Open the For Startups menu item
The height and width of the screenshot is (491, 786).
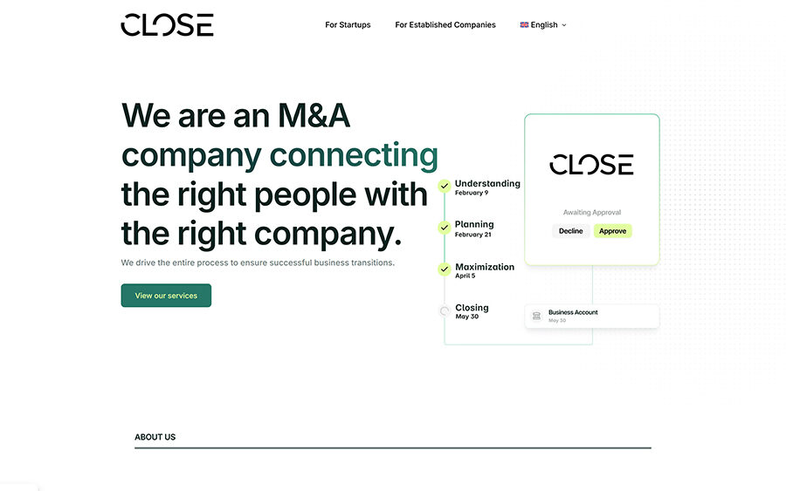click(348, 25)
